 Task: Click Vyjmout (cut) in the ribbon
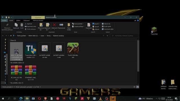28,24
